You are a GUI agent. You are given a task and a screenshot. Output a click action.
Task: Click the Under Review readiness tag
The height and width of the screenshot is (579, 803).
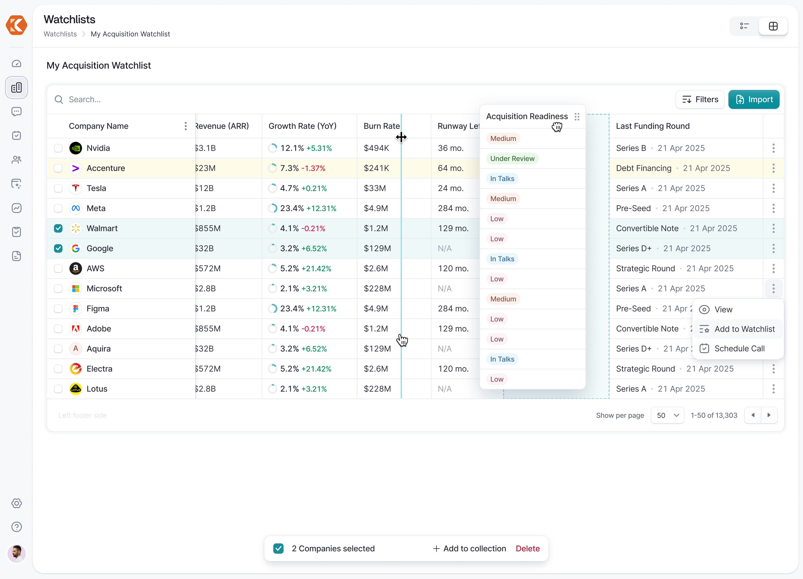[x=512, y=158]
